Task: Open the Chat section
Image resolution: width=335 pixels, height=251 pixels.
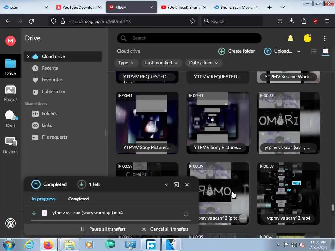Action: coord(10,119)
